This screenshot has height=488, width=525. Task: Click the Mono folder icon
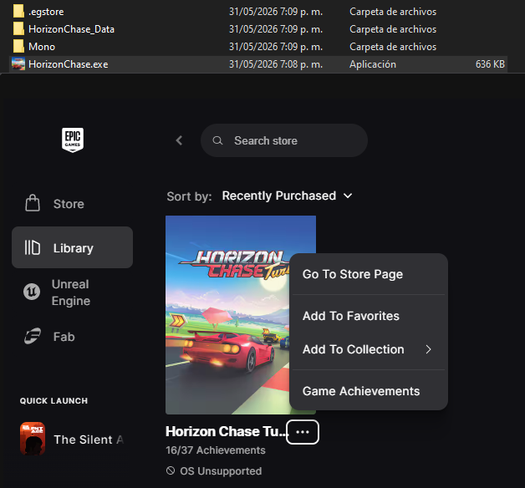point(18,46)
